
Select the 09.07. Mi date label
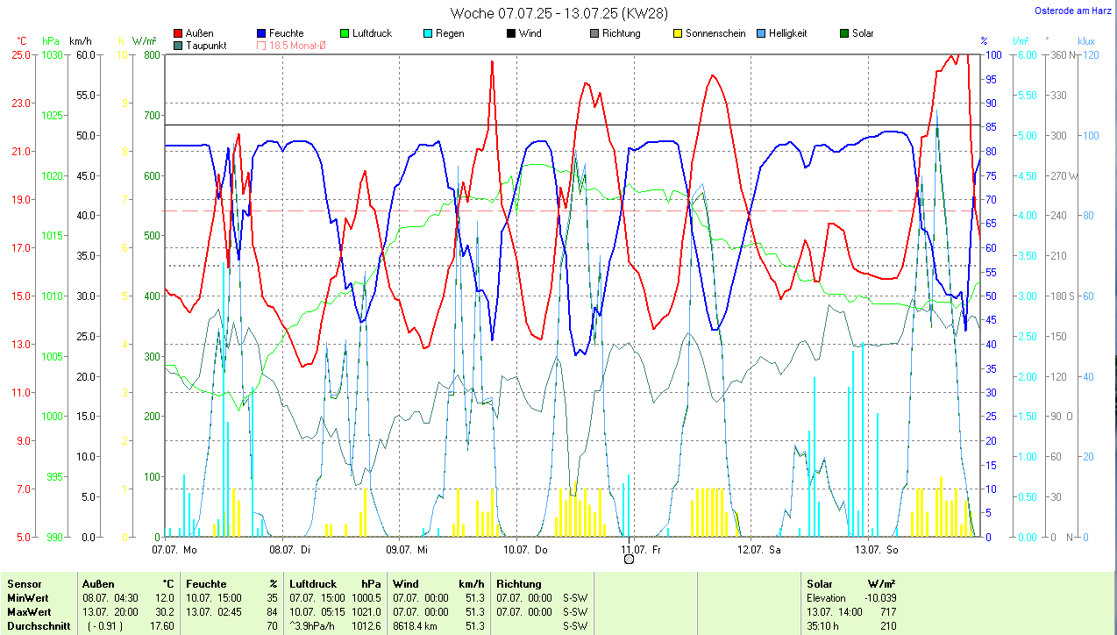pyautogui.click(x=406, y=550)
